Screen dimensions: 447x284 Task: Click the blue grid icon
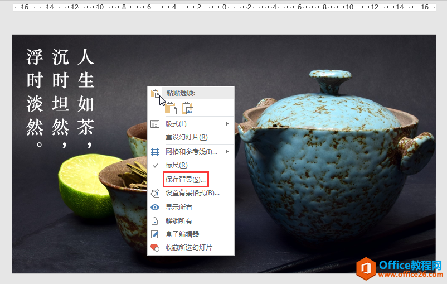(156, 151)
